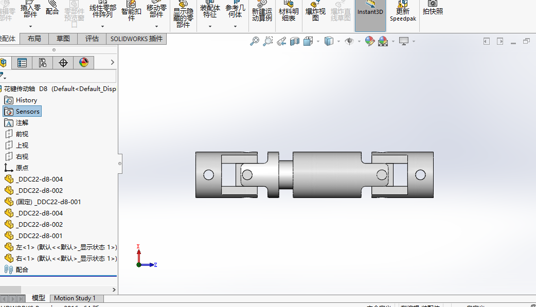Open the Apply Scene dropdown arrow
The height and width of the screenshot is (307, 536).
393,41
